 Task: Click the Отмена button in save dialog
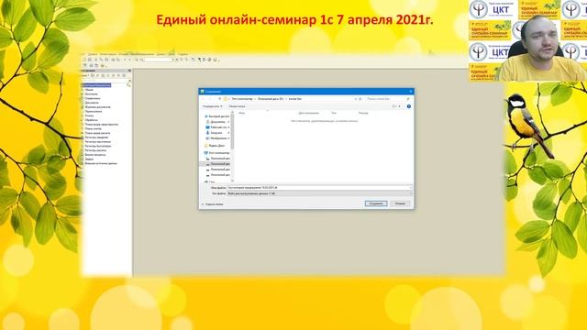400,203
